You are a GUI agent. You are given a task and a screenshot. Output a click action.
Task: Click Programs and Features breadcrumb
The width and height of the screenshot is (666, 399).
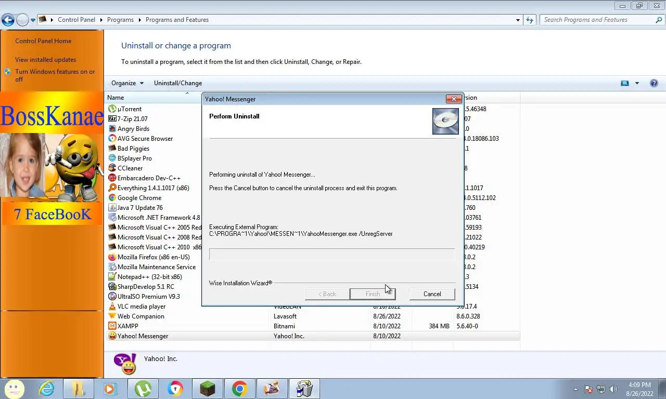(x=177, y=20)
